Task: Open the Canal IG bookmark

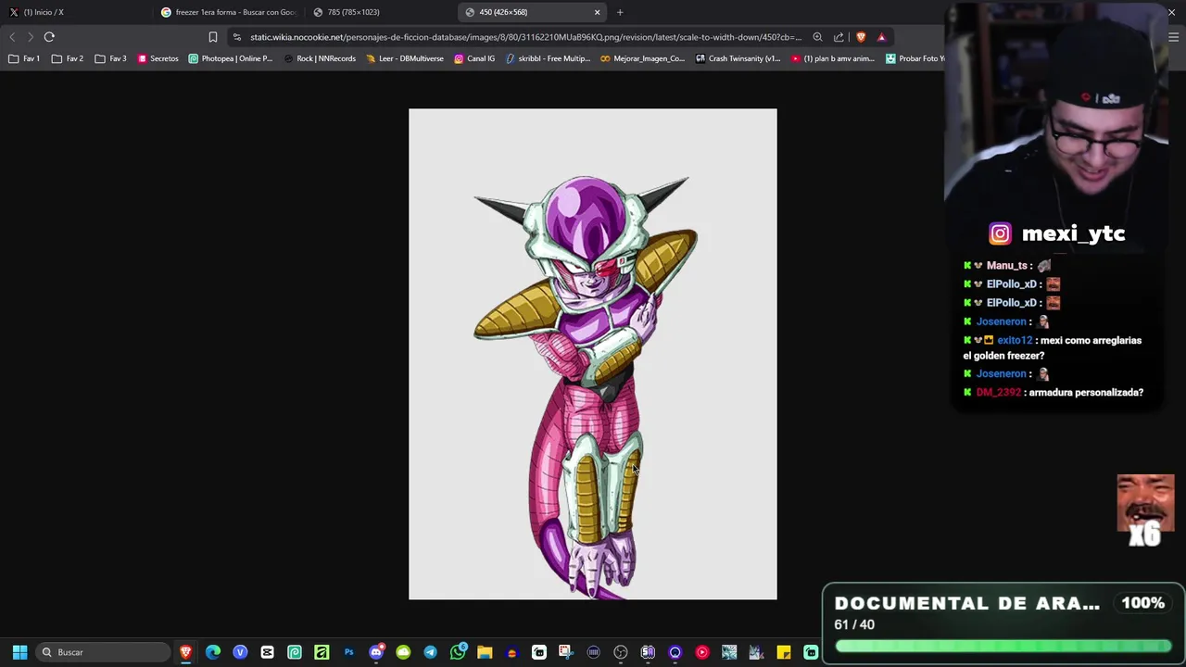Action: click(474, 58)
